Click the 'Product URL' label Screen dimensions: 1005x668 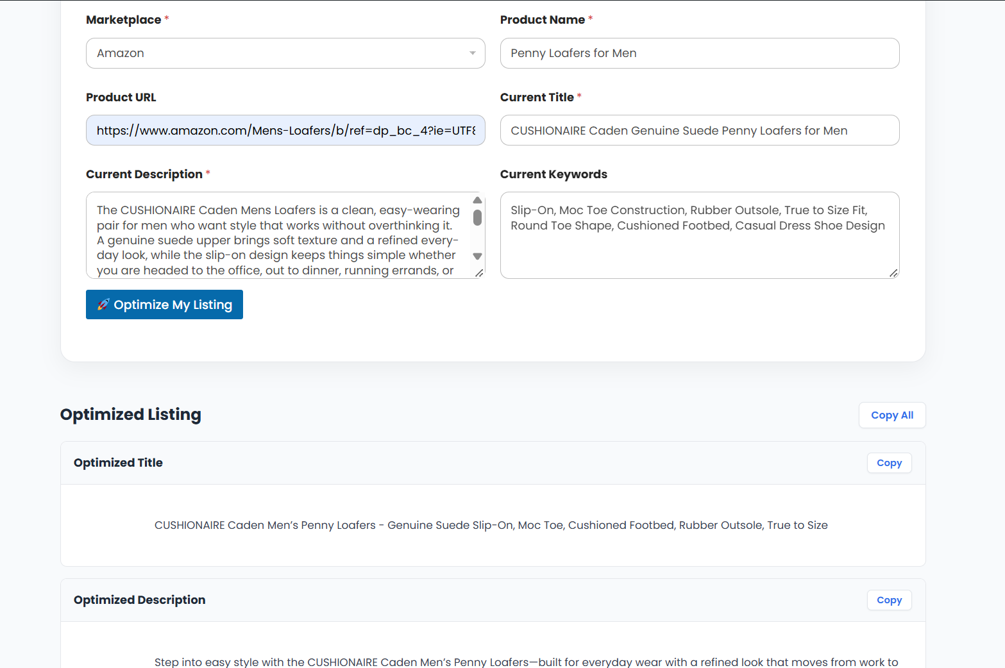[x=121, y=97]
